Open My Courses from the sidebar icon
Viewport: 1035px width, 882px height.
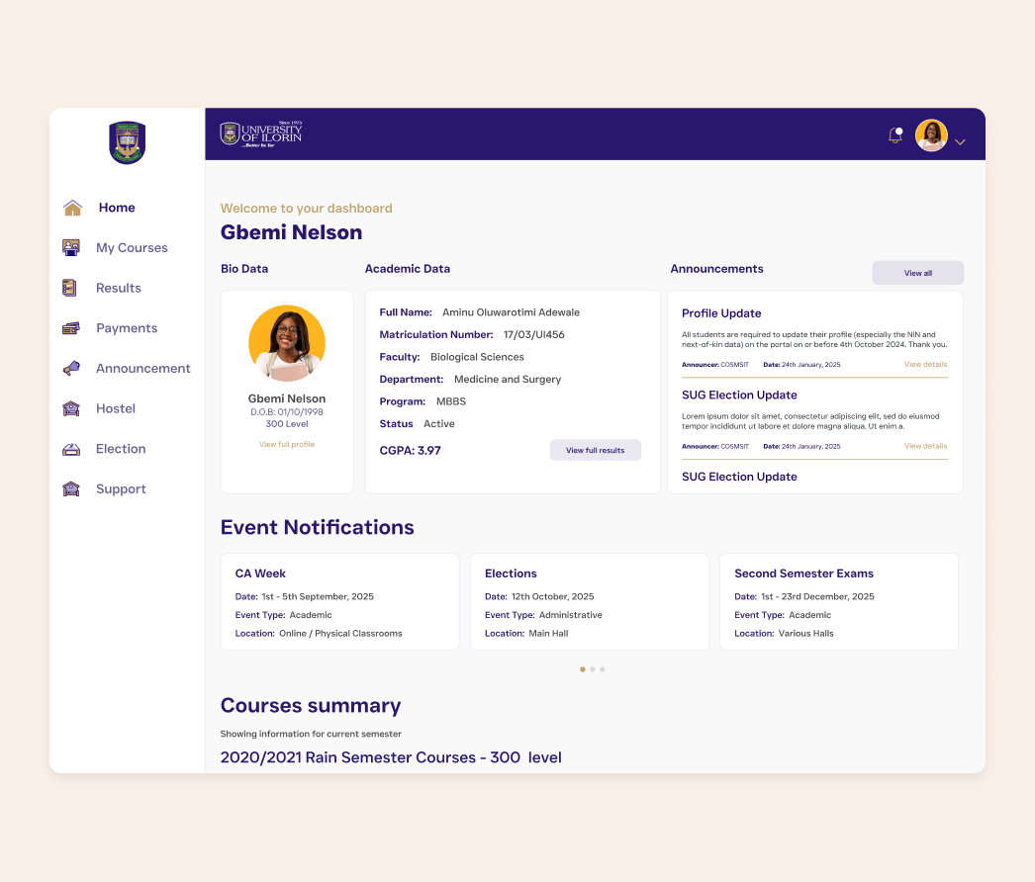click(72, 247)
